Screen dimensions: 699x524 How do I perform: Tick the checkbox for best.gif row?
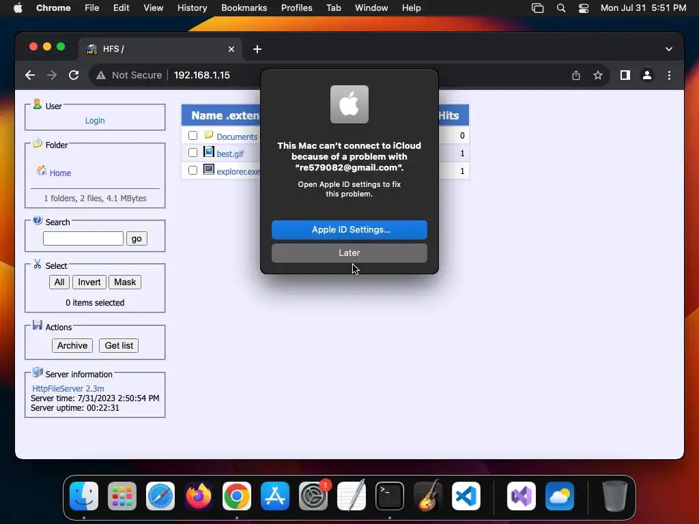192,153
